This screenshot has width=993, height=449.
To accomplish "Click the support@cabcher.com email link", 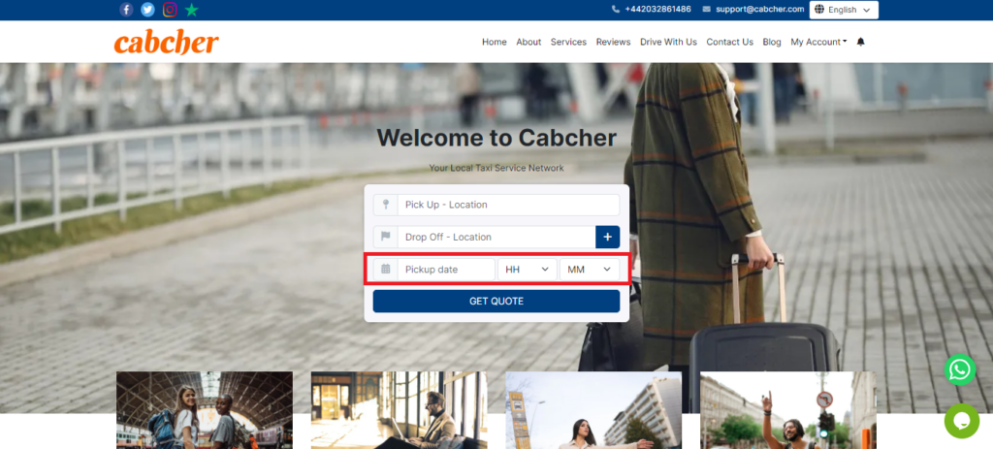I will [760, 10].
